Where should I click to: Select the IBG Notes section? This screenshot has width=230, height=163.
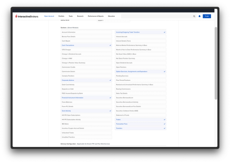(x=86, y=124)
